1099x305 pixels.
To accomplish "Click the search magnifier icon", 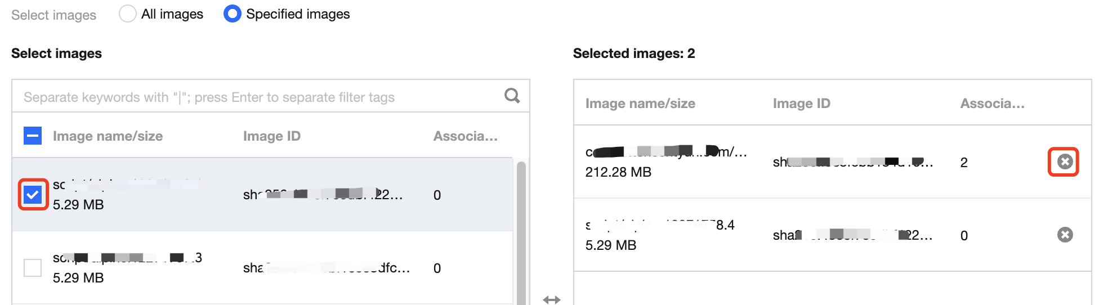I will [x=512, y=96].
